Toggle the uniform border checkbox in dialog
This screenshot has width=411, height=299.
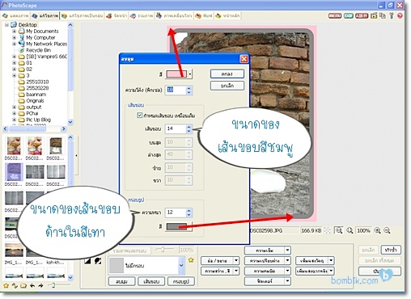pyautogui.click(x=139, y=116)
